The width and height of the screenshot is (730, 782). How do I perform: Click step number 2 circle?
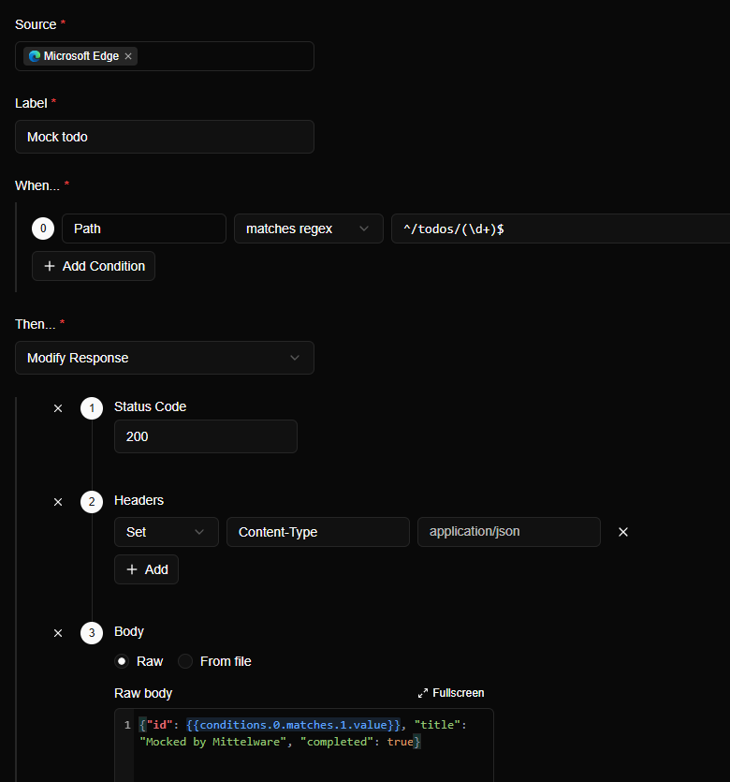[92, 502]
